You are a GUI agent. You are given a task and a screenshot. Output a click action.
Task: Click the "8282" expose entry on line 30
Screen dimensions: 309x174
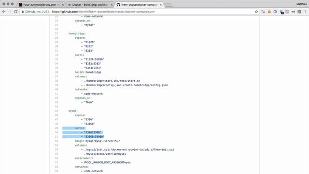point(88,46)
